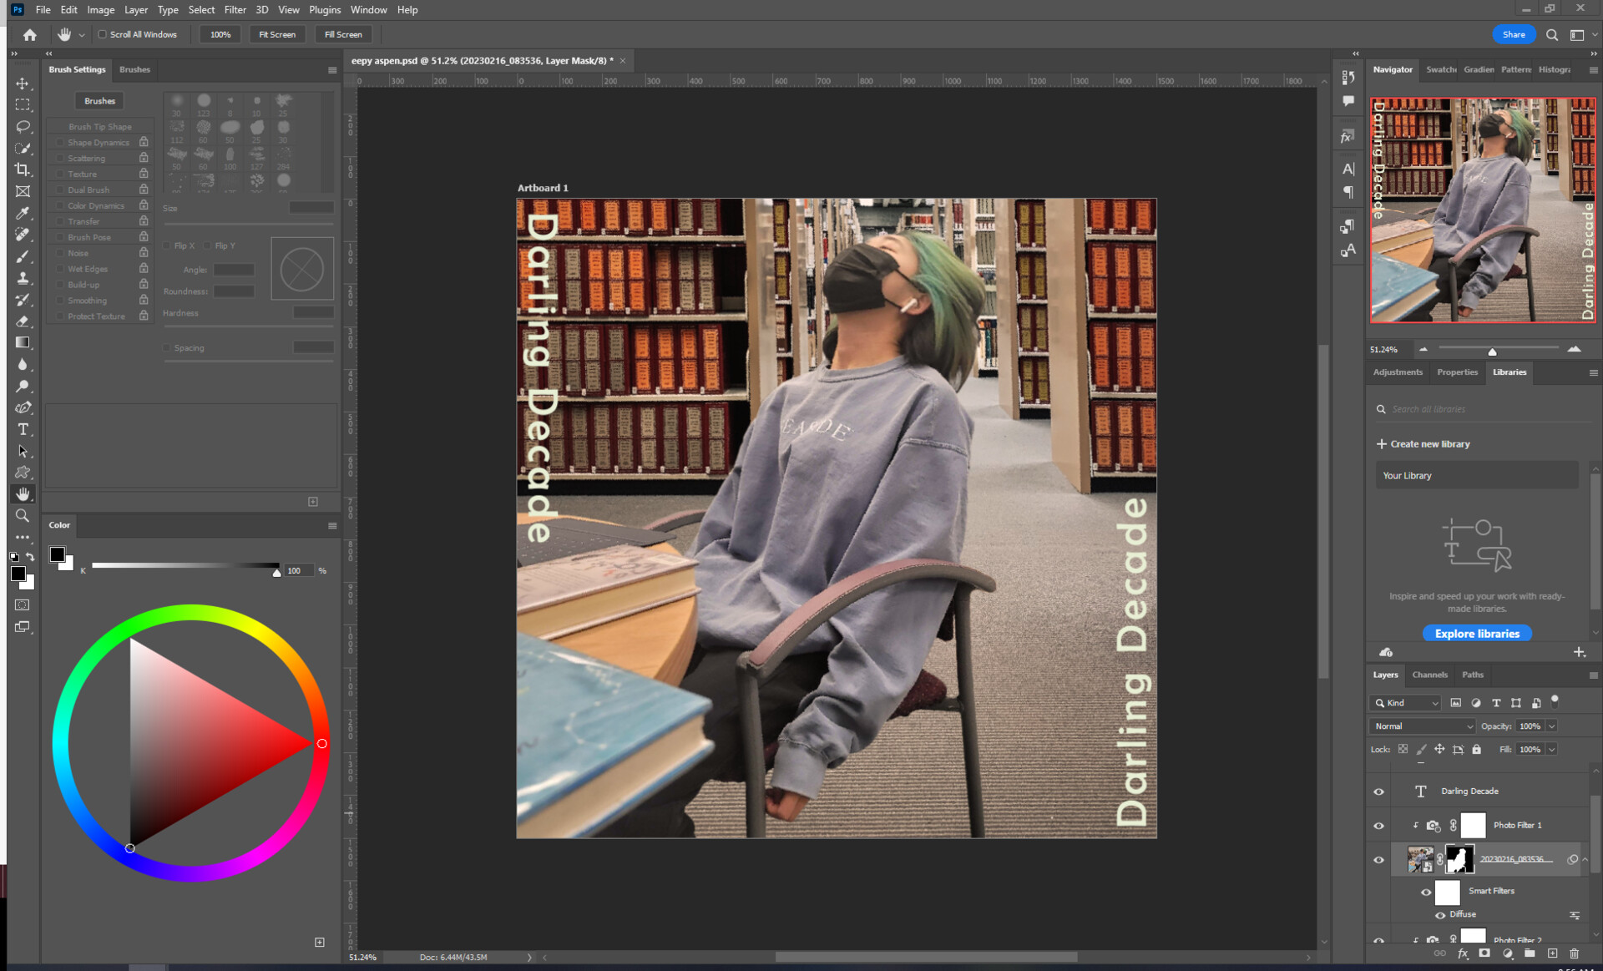
Task: Click the Search all libraries field
Action: (x=1478, y=409)
